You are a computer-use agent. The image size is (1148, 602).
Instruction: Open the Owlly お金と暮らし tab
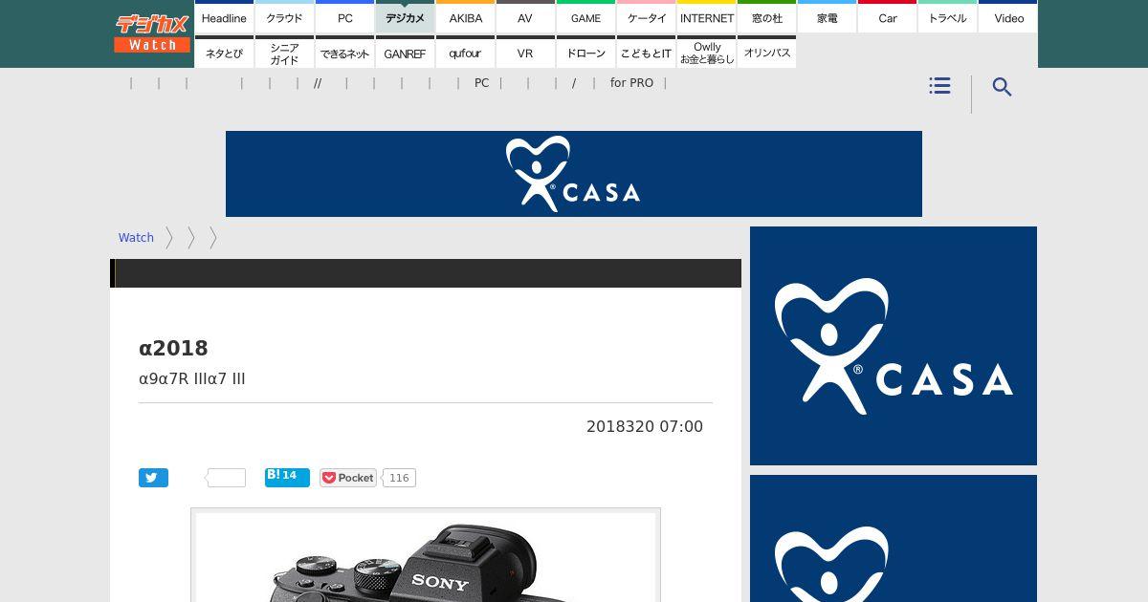(x=706, y=53)
